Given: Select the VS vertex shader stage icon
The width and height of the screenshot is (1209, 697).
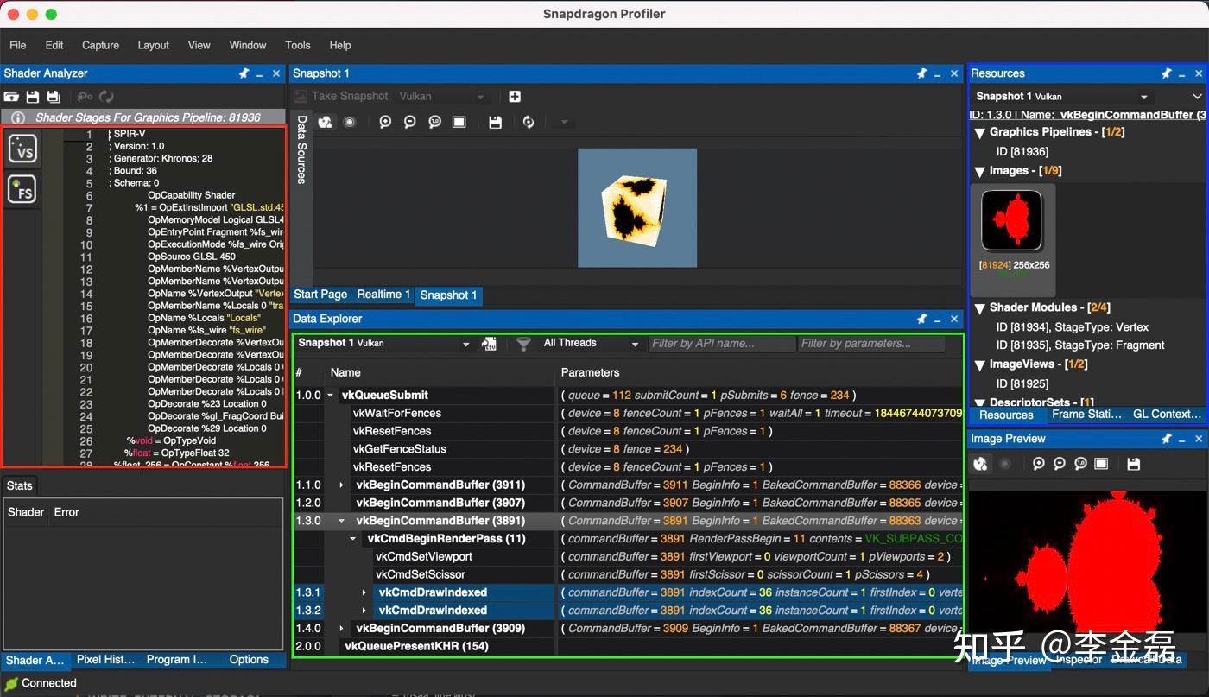Looking at the screenshot, I should pyautogui.click(x=22, y=149).
